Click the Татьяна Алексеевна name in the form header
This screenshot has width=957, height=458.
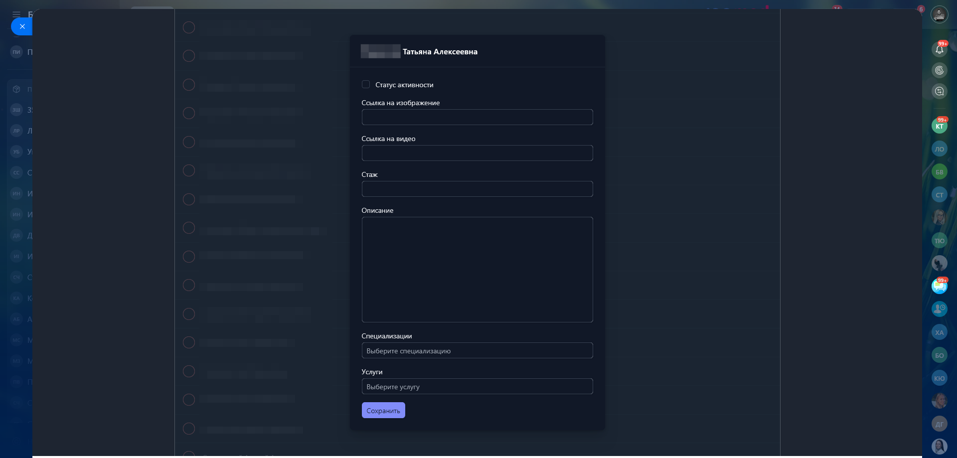(x=440, y=52)
